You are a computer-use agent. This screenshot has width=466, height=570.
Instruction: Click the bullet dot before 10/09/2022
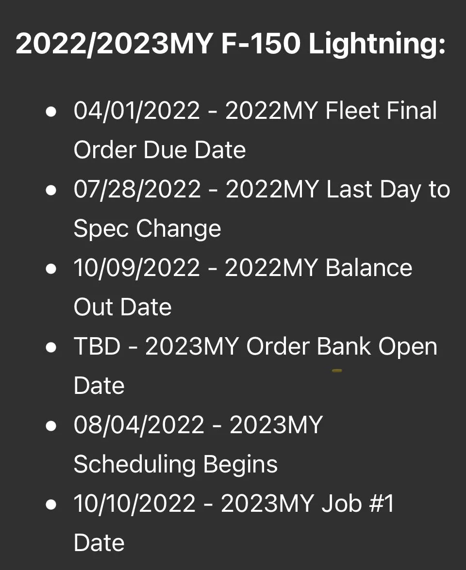50,268
